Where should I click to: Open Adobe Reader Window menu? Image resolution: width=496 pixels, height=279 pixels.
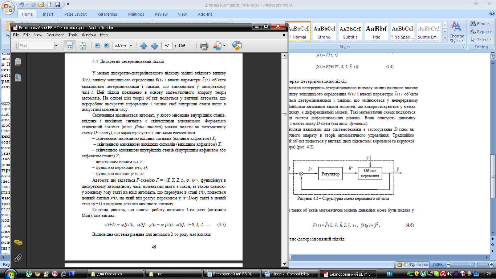89,35
